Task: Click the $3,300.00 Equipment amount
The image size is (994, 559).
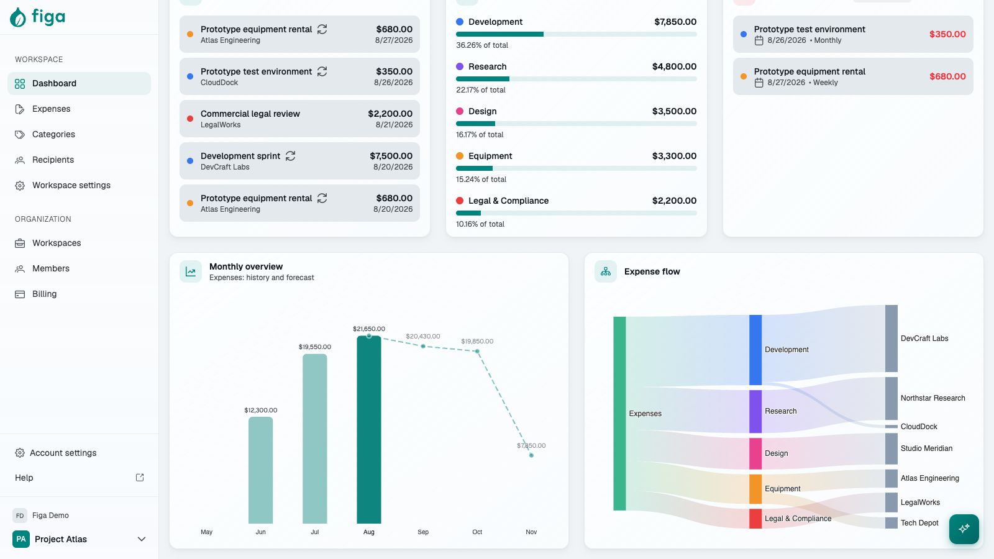Action: (x=674, y=156)
